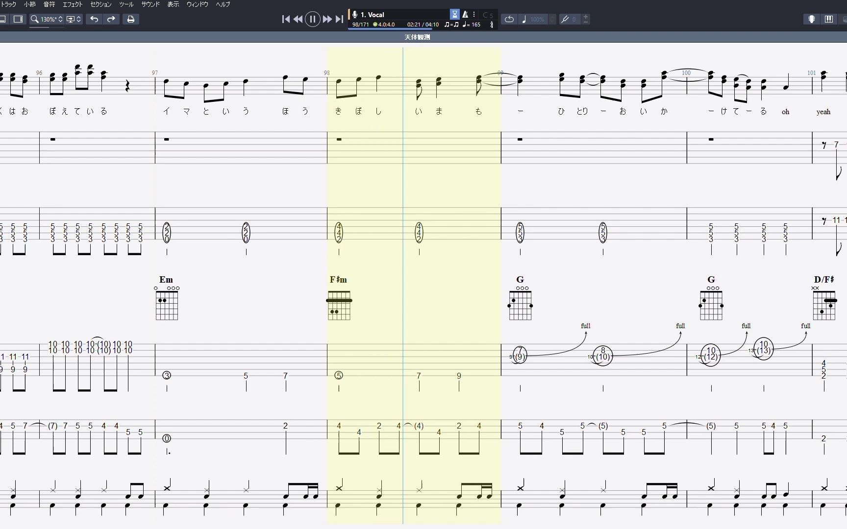
Task: Show the guitar fretboard view
Action: click(x=812, y=19)
